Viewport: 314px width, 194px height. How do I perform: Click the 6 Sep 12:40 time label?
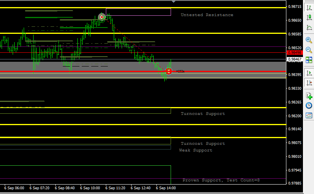tap(141, 188)
